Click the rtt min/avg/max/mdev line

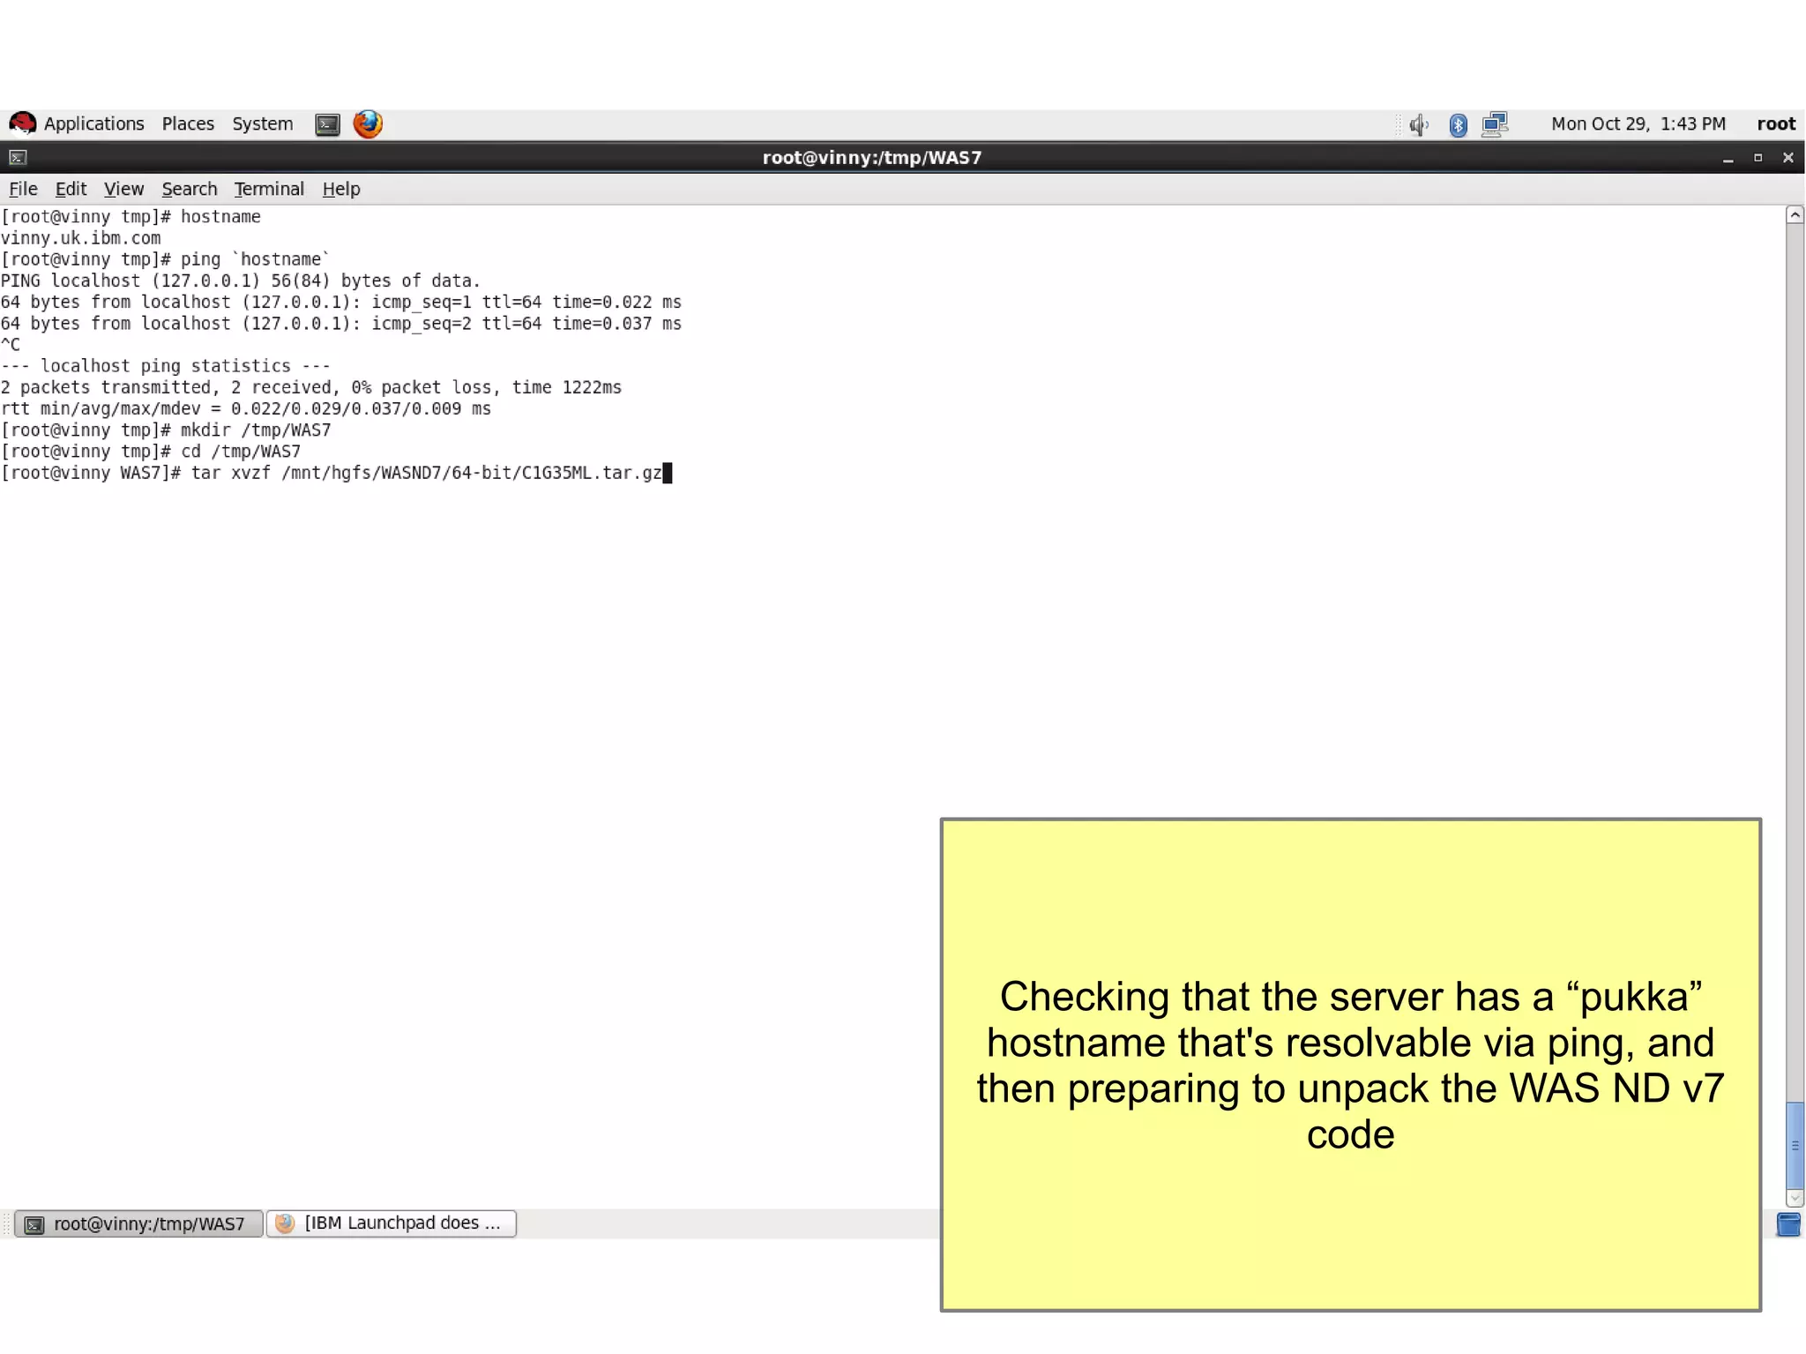246,409
